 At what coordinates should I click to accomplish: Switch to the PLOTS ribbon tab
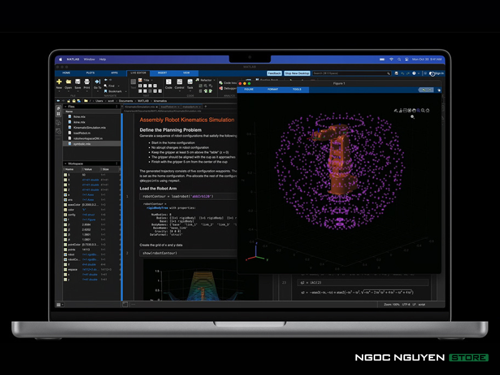click(91, 73)
